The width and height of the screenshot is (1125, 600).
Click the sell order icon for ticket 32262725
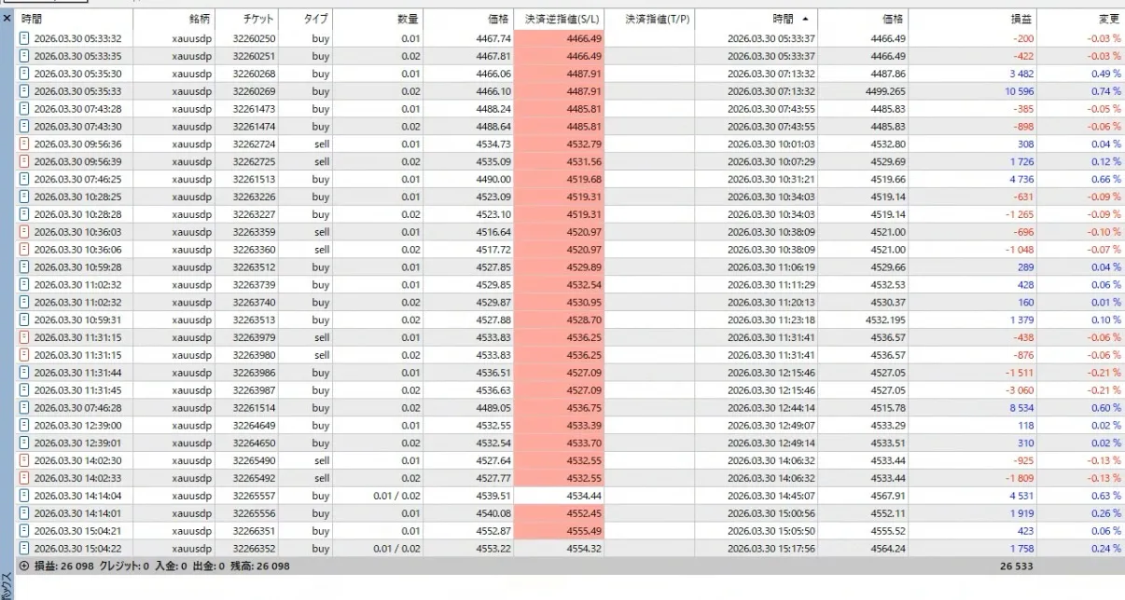tap(25, 161)
